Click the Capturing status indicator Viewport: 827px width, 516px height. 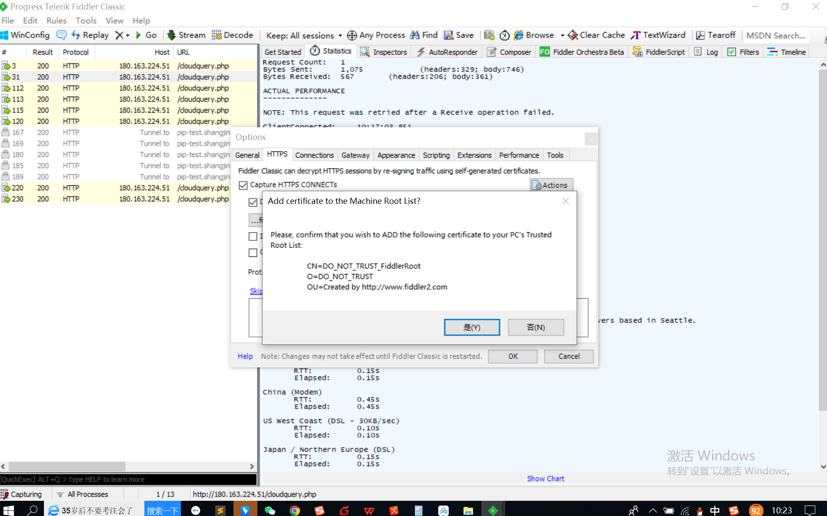[21, 494]
